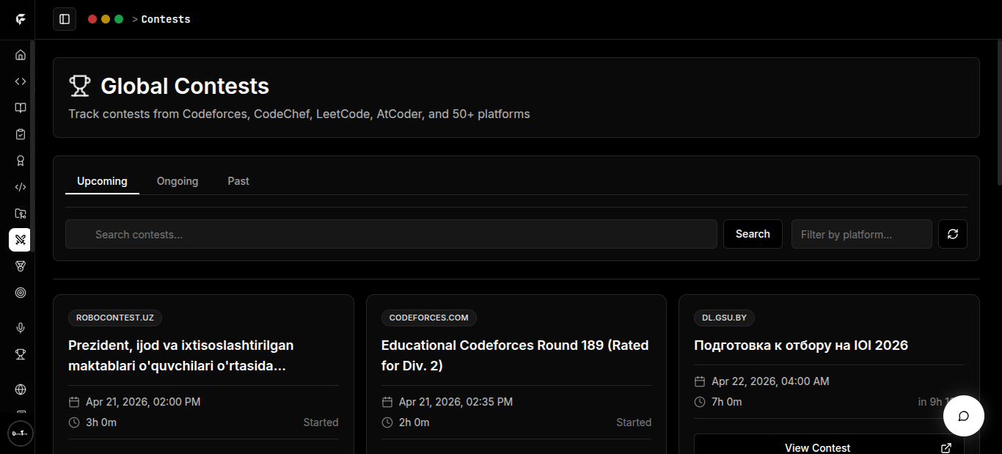1002x454 pixels.
Task: Focus the Search contests input field
Action: point(391,235)
